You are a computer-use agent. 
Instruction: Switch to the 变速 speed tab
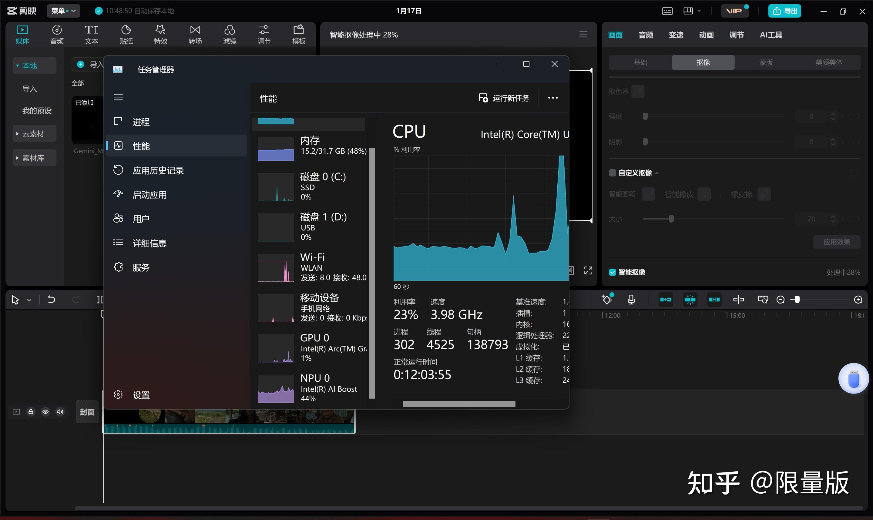click(676, 35)
